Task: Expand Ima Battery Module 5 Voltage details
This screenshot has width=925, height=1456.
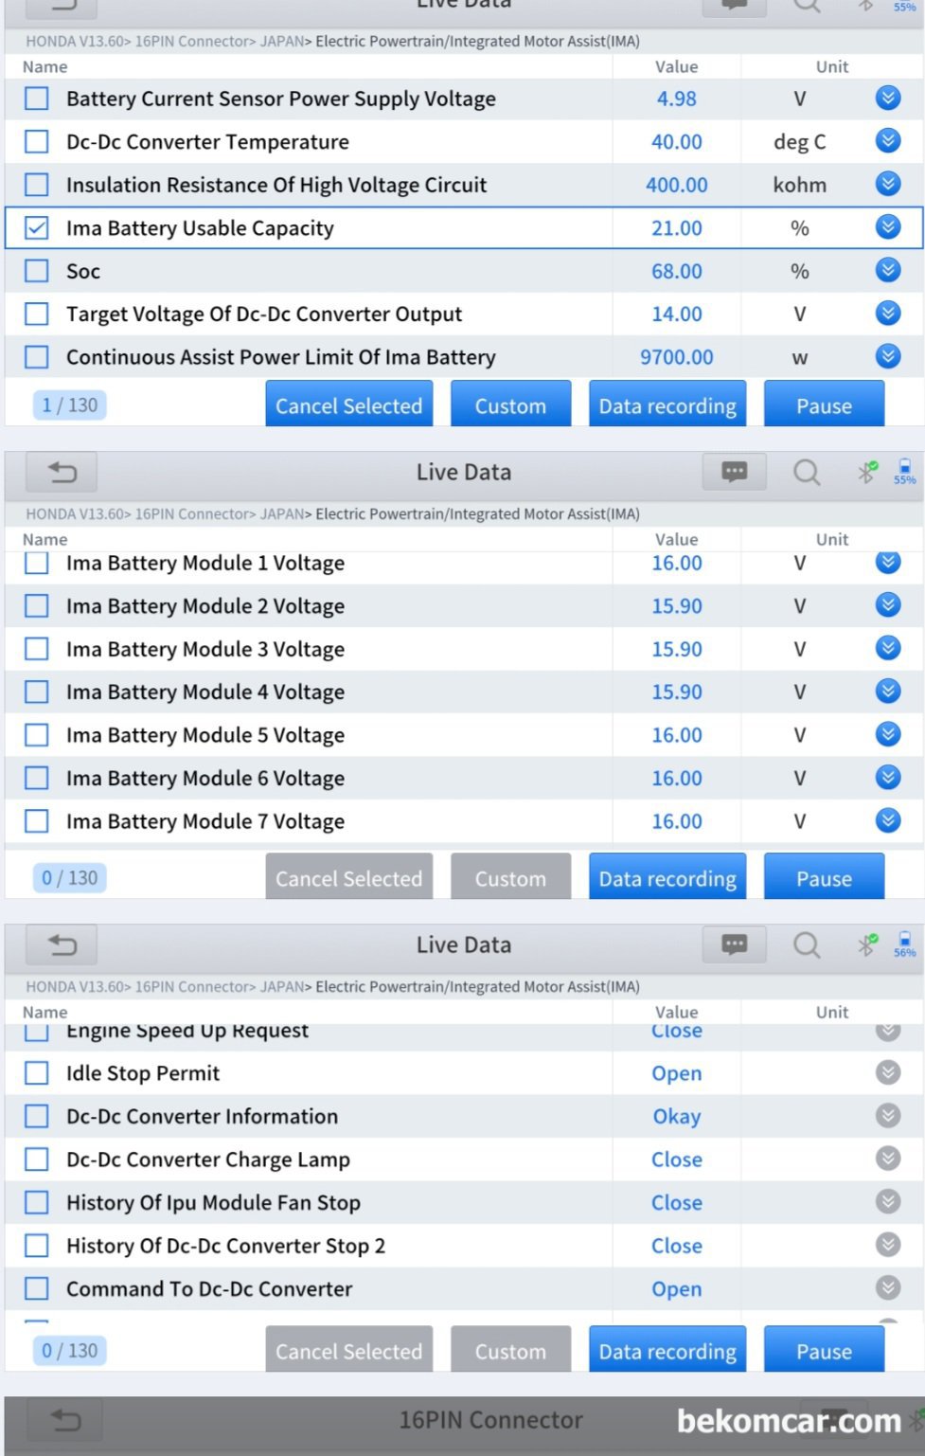Action: pos(887,734)
